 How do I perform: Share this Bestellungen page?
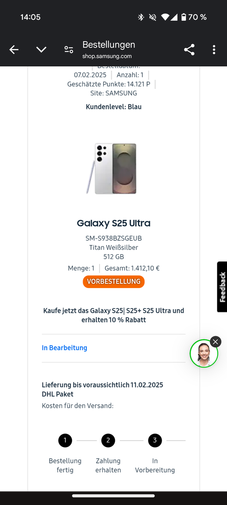point(189,50)
